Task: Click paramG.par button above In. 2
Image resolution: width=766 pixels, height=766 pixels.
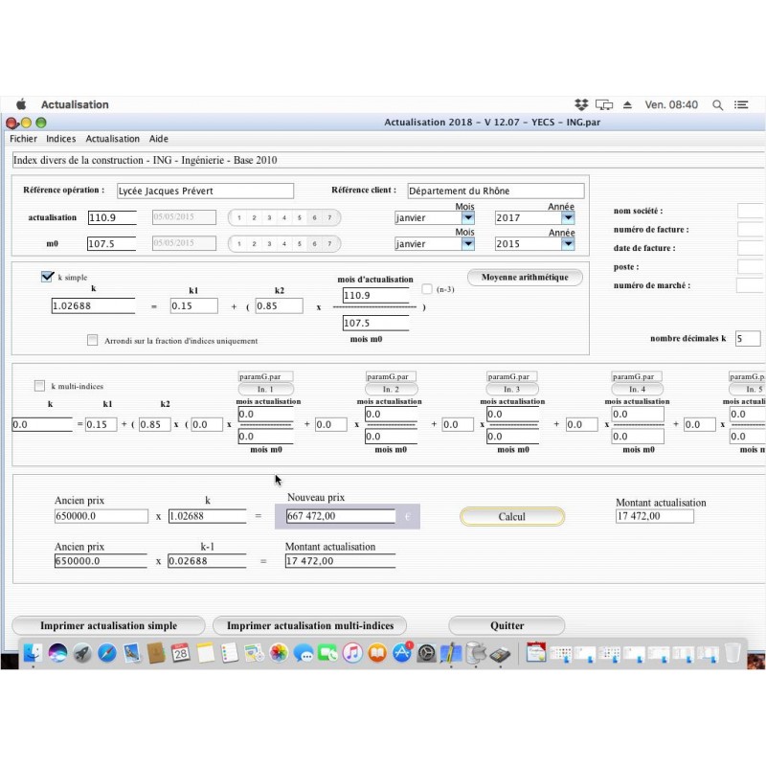Action: (x=391, y=376)
